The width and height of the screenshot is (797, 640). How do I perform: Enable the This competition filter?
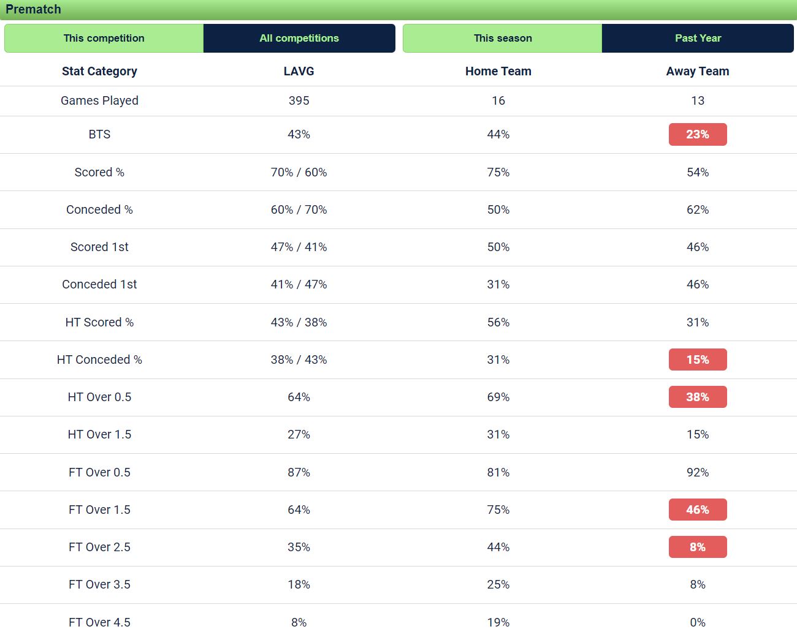103,38
